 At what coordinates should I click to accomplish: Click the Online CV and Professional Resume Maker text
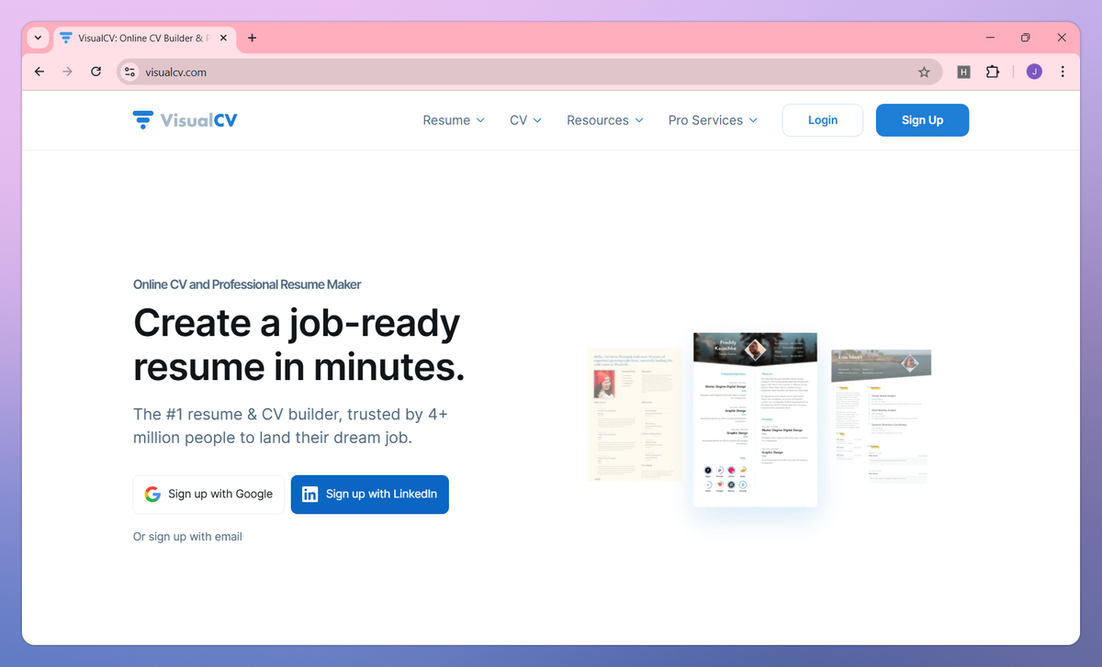(247, 284)
